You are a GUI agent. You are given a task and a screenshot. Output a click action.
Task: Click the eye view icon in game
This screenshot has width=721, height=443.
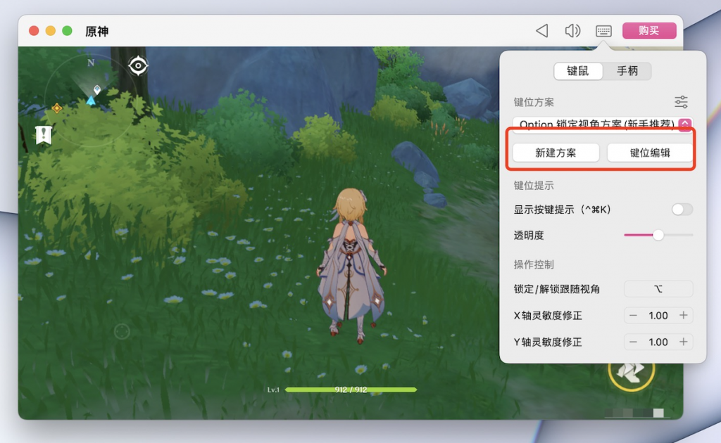pyautogui.click(x=138, y=65)
